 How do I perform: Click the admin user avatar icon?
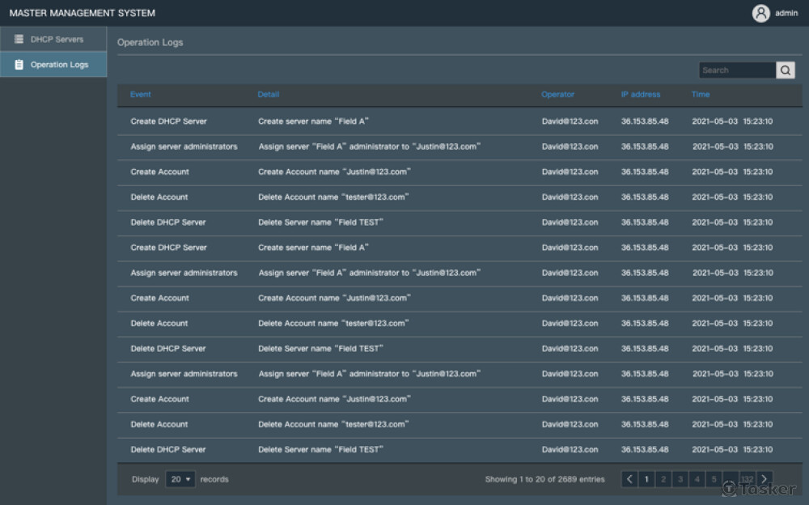click(760, 13)
